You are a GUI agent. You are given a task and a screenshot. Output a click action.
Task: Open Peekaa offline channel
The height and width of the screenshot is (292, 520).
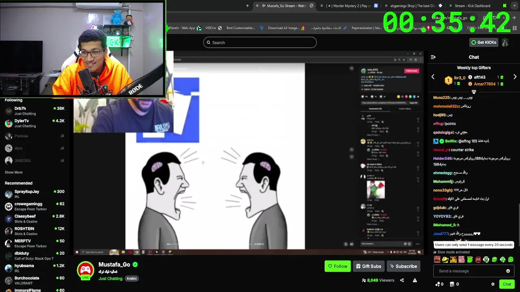point(35,136)
